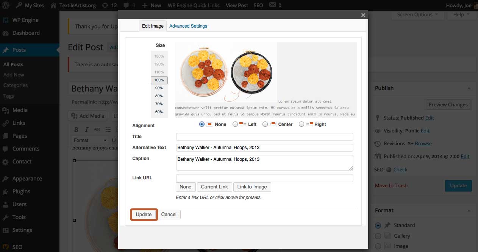This screenshot has height=252, width=478.
Task: Expand the Help dropdown
Action: pyautogui.click(x=461, y=15)
